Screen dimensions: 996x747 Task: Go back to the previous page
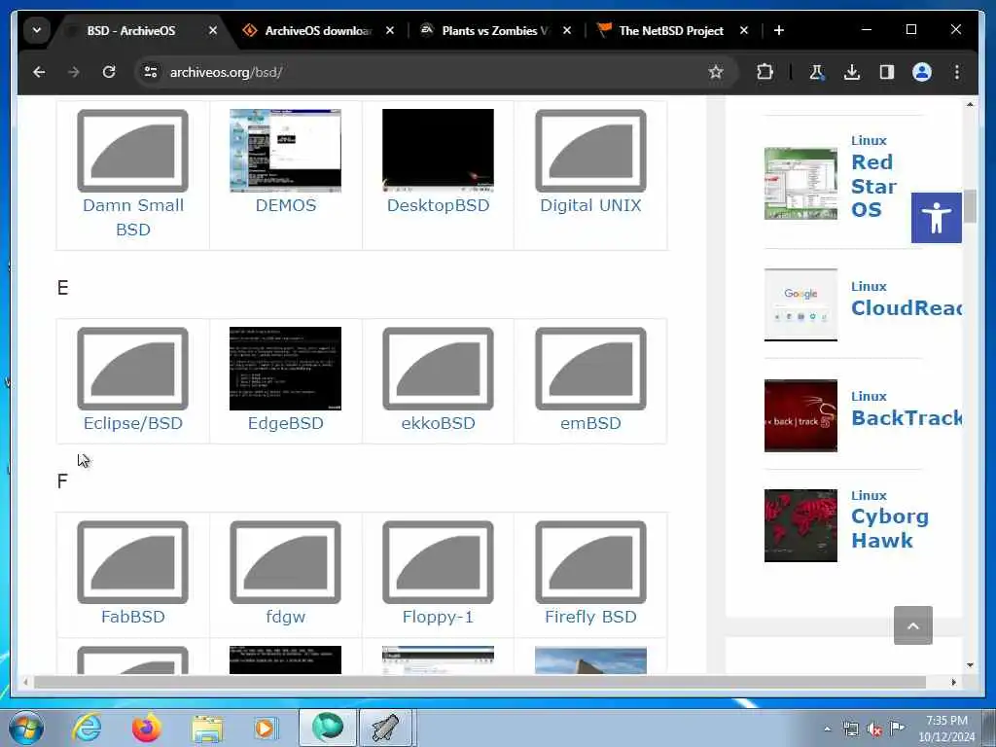[39, 72]
